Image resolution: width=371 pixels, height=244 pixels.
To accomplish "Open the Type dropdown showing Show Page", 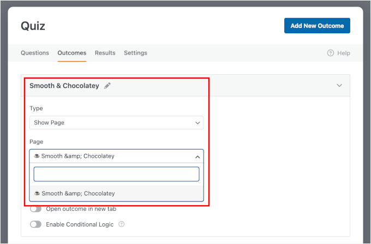I will click(x=116, y=123).
